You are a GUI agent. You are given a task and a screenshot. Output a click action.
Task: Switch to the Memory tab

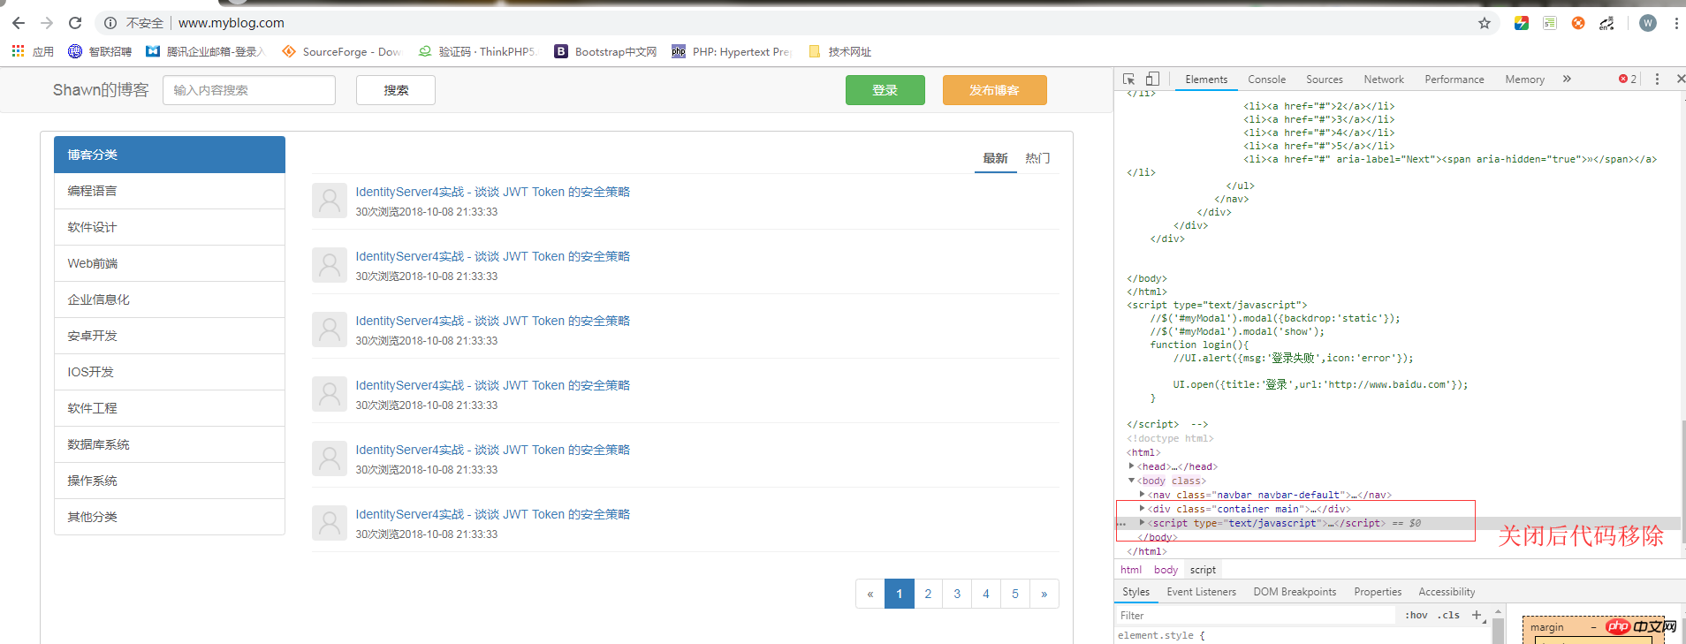click(1525, 79)
